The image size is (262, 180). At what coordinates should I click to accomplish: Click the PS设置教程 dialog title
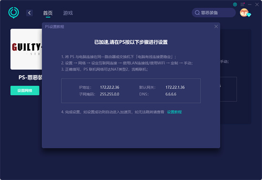pyautogui.click(x=54, y=27)
